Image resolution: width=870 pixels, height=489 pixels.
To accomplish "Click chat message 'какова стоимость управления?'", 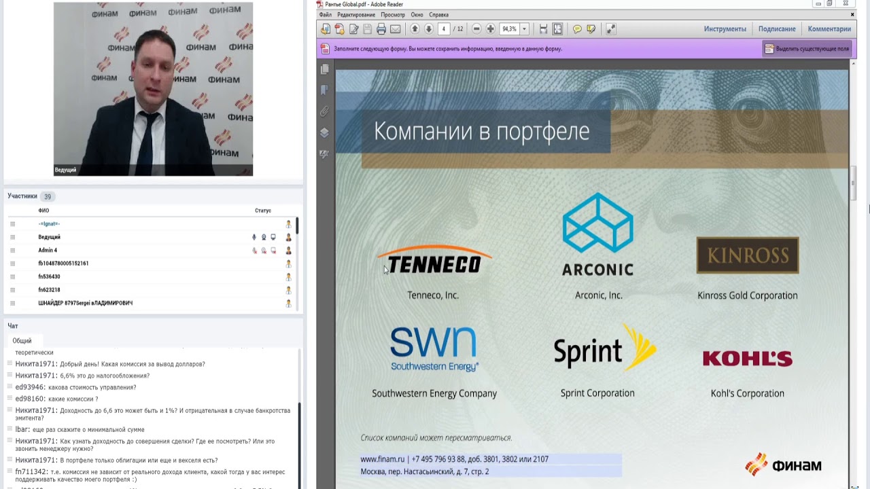I will click(92, 387).
